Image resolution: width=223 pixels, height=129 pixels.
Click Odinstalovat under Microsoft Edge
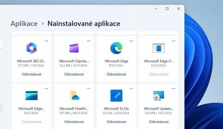tap(116, 74)
